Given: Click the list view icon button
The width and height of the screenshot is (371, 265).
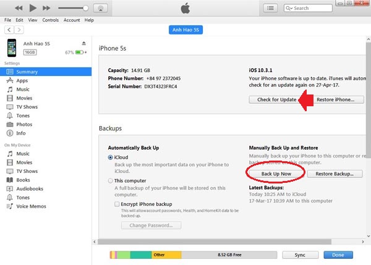Looking at the screenshot, I should pos(270,8).
